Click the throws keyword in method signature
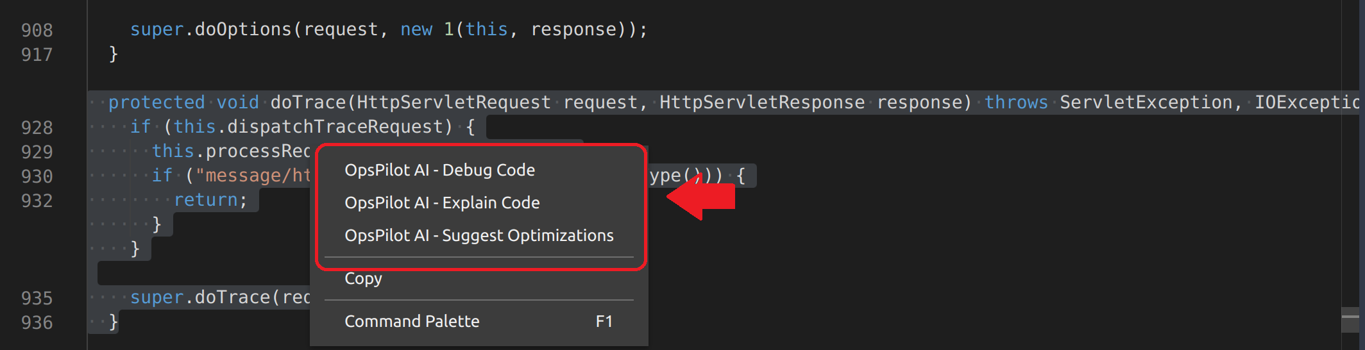This screenshot has height=350, width=1365. [x=1016, y=103]
